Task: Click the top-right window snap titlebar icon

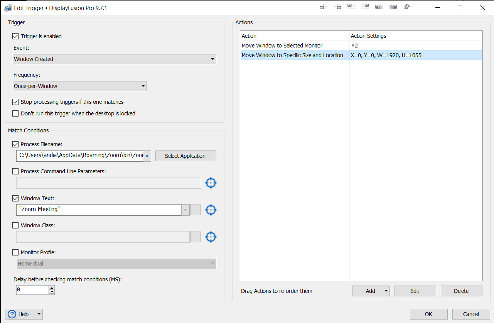Action: pos(365,7)
